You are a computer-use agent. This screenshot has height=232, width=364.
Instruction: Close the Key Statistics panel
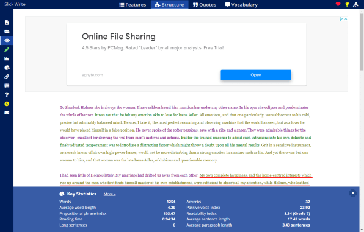353,193
